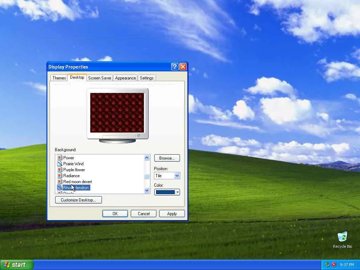Open the Windows start menu
The height and width of the screenshot is (270, 360).
(17, 265)
